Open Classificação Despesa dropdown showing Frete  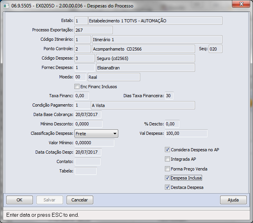(x=96, y=134)
